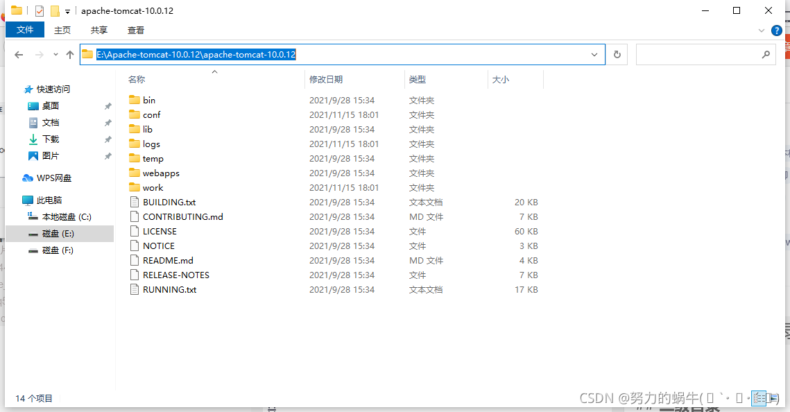
Task: Select the BUILDING.txt file icon
Action: point(134,202)
